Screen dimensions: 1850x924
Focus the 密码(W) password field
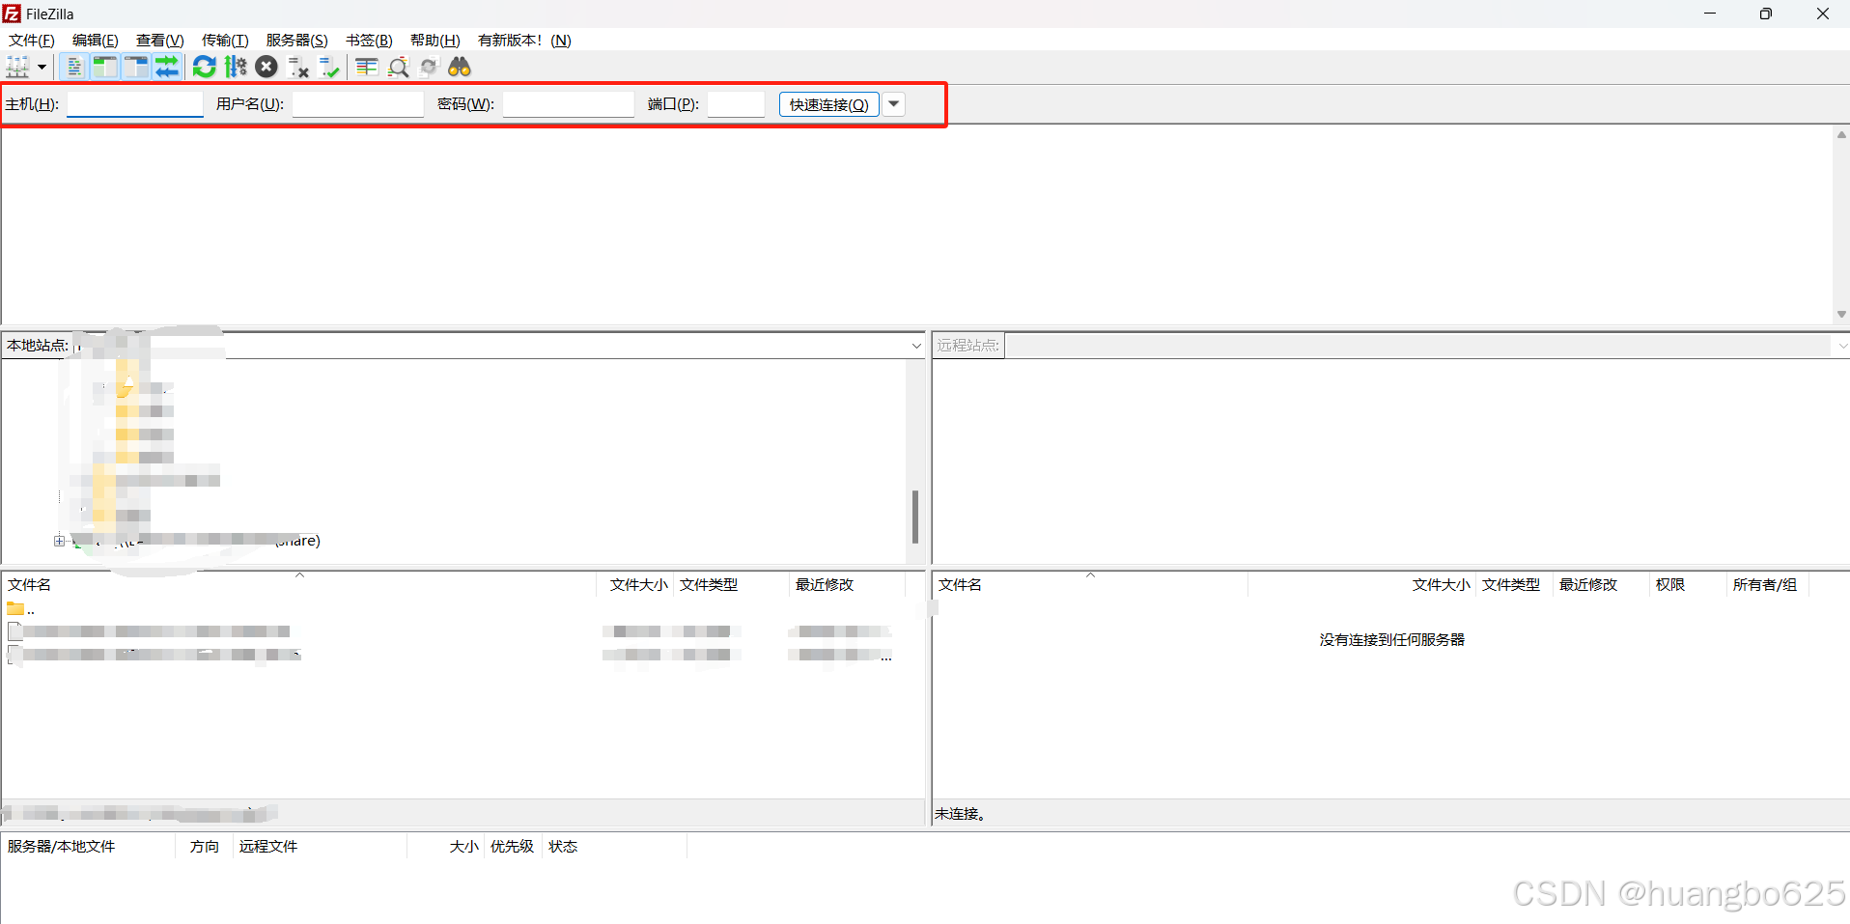click(x=569, y=104)
